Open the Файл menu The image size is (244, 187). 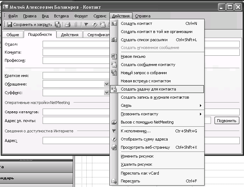coord(13,16)
